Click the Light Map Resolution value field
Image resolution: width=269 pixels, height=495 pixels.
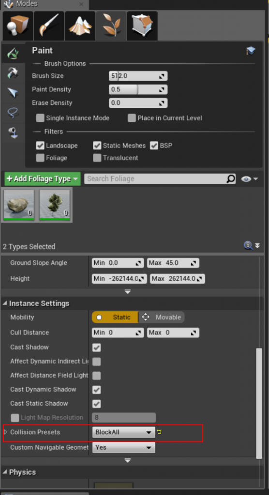pyautogui.click(x=124, y=418)
